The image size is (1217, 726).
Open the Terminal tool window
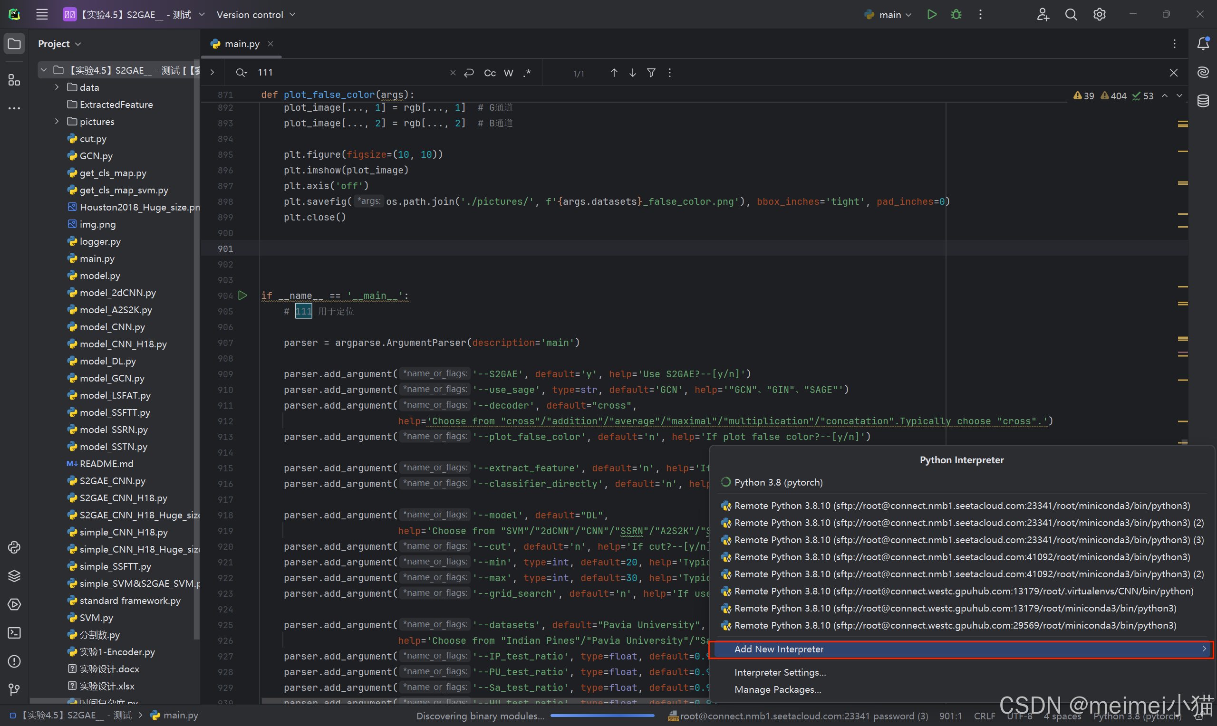(x=14, y=632)
